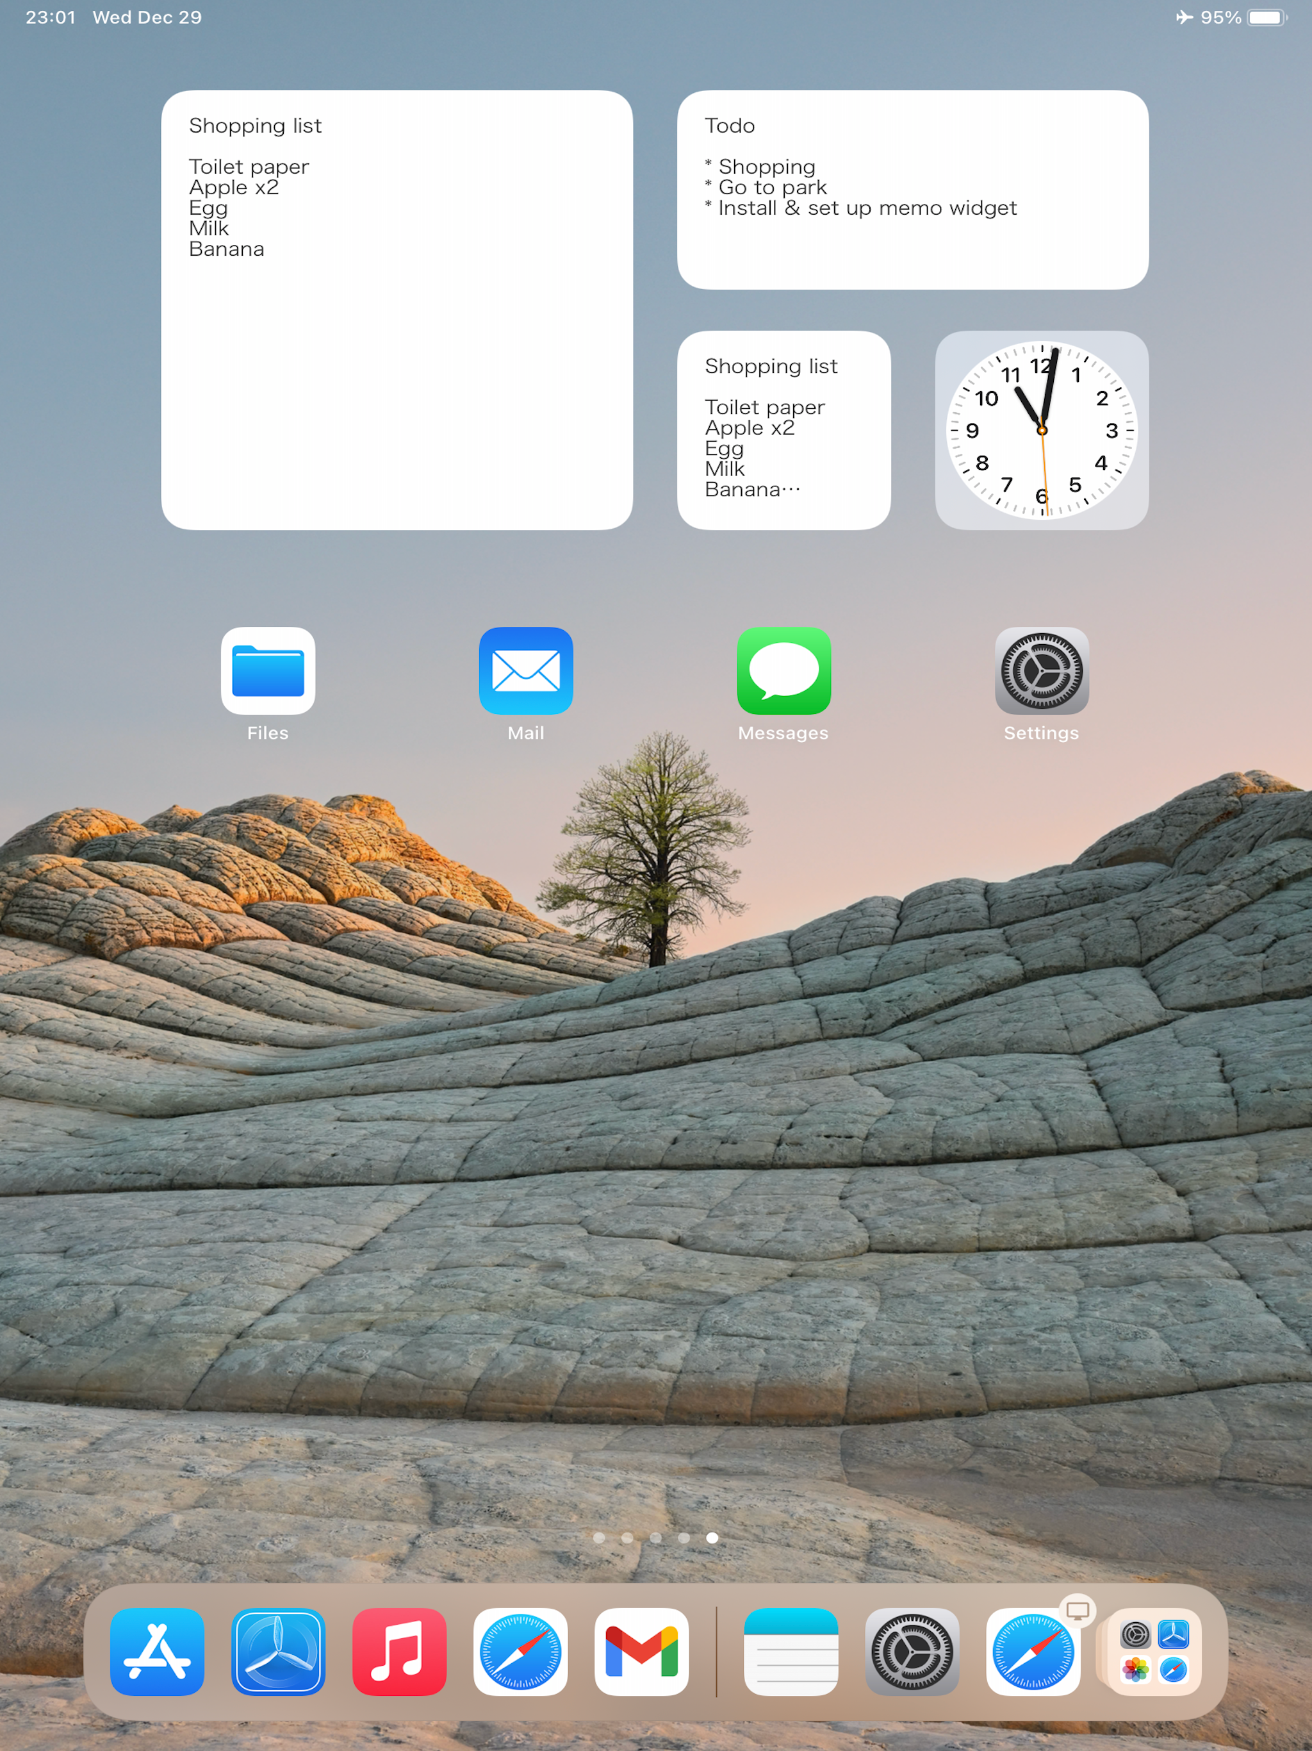Switch to the first home page dot

[599, 1538]
